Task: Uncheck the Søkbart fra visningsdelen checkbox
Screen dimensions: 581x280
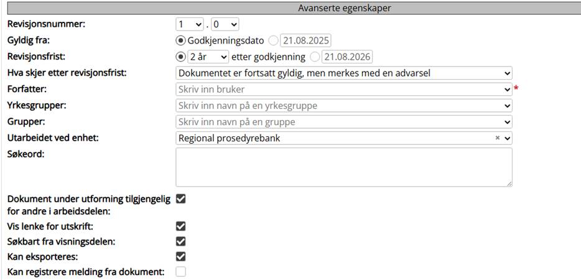Action: [x=181, y=241]
